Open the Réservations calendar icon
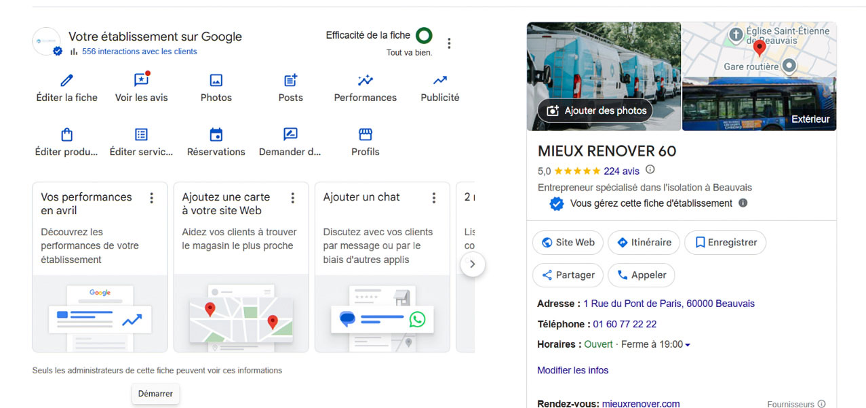The image size is (866, 408). (x=216, y=134)
